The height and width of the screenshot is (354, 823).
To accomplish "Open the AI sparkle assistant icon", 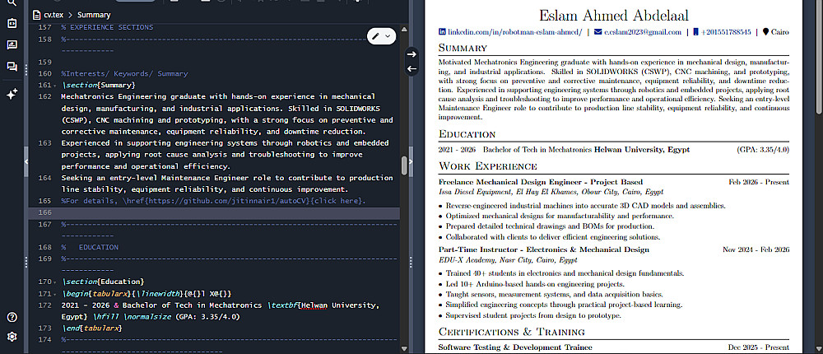I will (x=12, y=94).
